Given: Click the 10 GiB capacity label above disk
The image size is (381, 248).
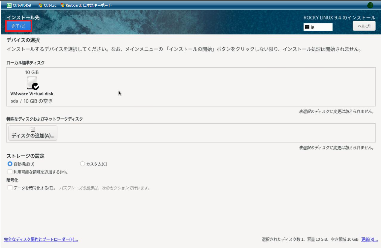Looking at the screenshot, I should (32, 72).
